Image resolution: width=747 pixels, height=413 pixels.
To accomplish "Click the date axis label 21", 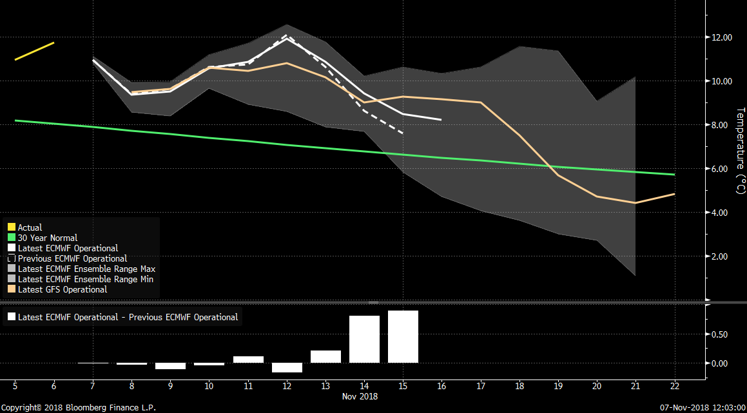I will pos(636,387).
